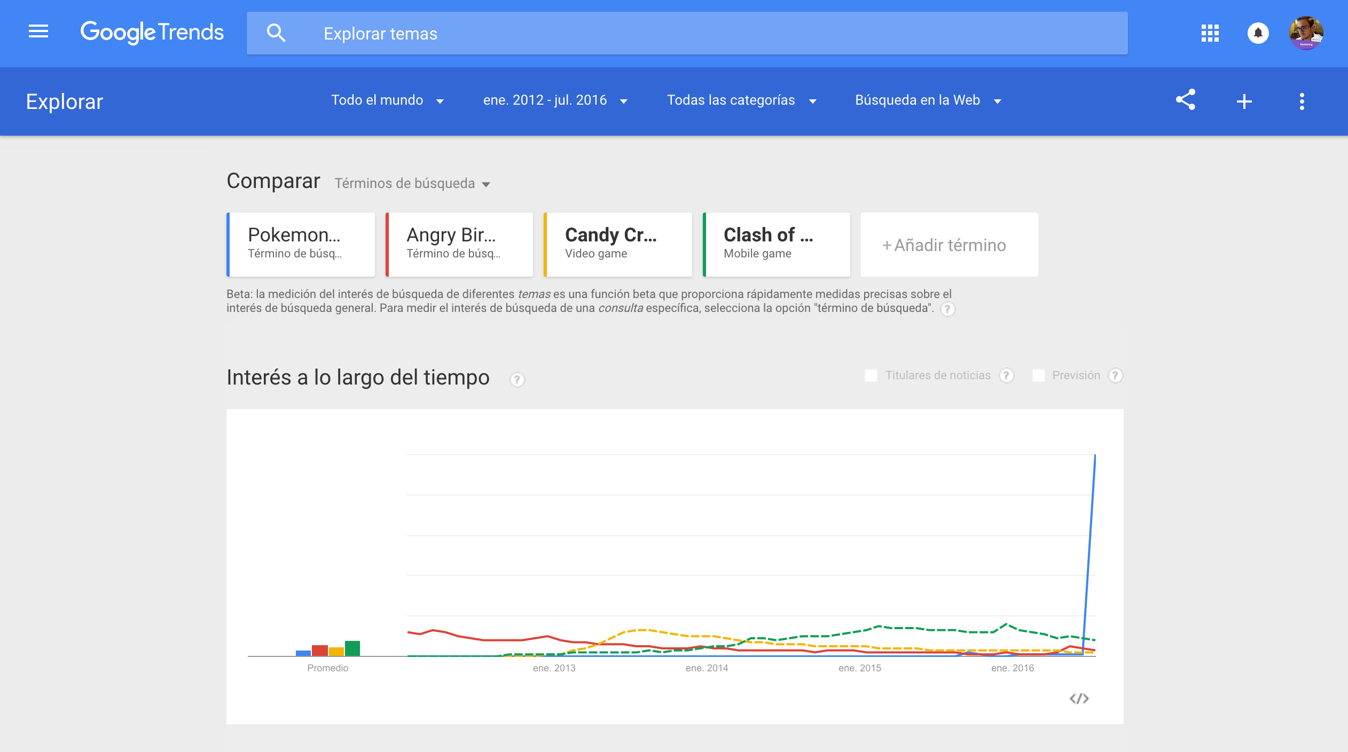Click the Explorar page title
1348x752 pixels.
point(65,101)
